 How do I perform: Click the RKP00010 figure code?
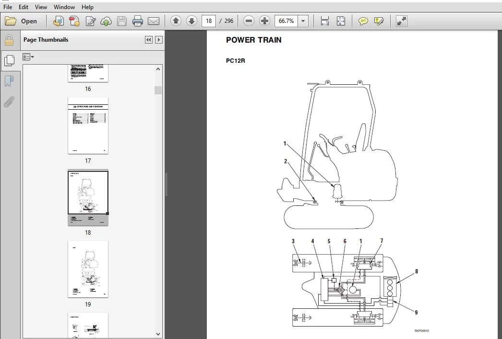coord(422,331)
